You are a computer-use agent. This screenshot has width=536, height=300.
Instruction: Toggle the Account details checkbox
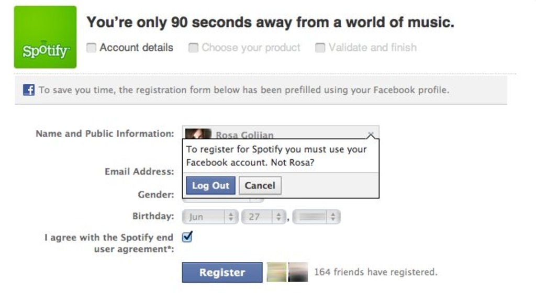click(92, 48)
